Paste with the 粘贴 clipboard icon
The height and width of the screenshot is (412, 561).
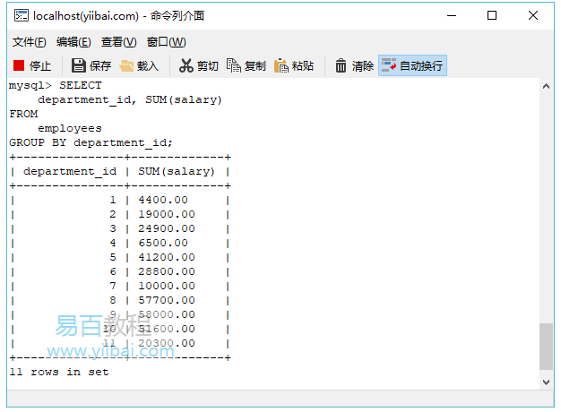[x=281, y=65]
